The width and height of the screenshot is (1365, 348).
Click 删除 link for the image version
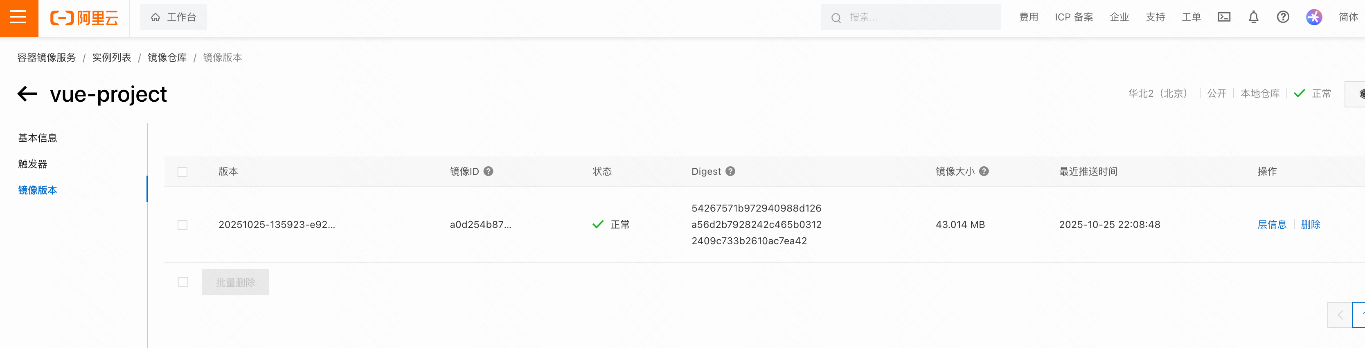click(1311, 225)
